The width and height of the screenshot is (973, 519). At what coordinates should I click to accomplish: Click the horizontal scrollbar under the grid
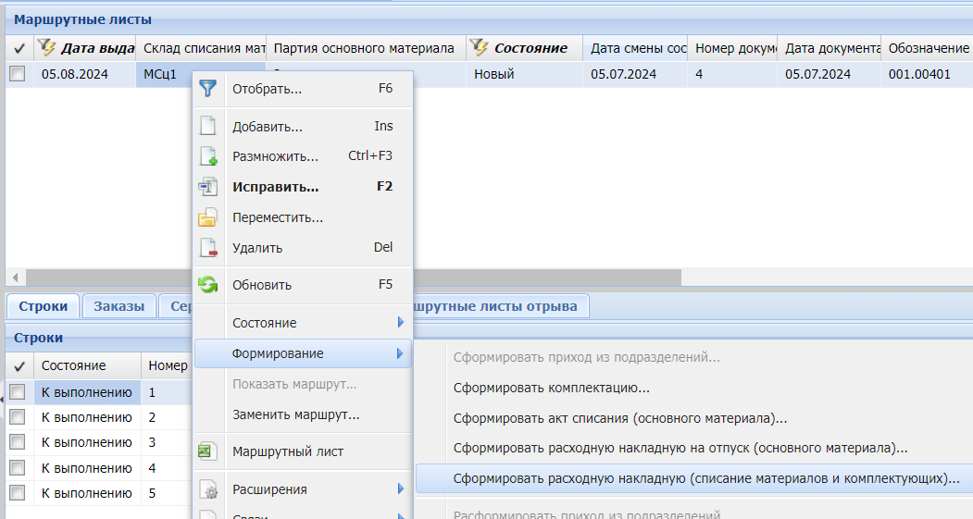pyautogui.click(x=352, y=278)
